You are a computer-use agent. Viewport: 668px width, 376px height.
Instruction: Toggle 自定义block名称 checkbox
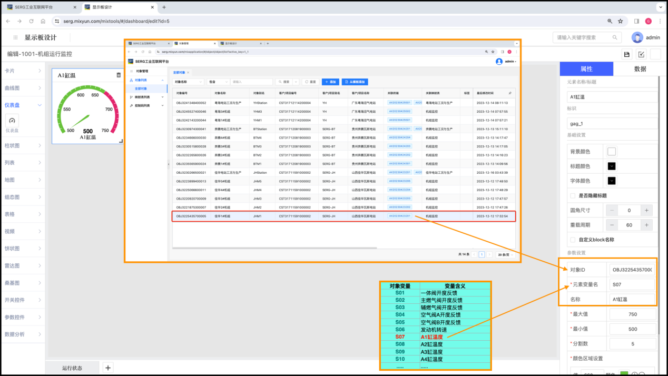tap(573, 240)
